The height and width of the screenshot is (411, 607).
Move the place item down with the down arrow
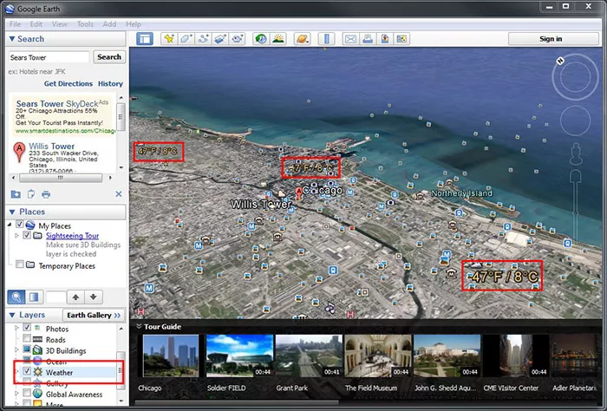pyautogui.click(x=94, y=297)
